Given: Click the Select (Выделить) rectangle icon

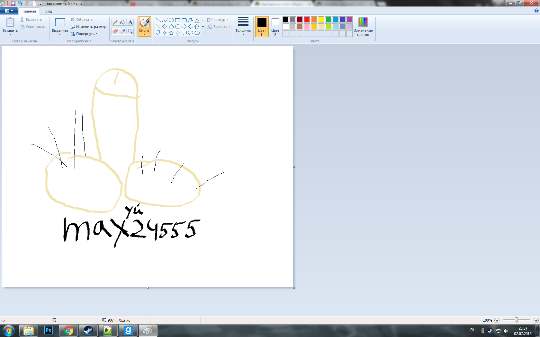Looking at the screenshot, I should pyautogui.click(x=60, y=22).
